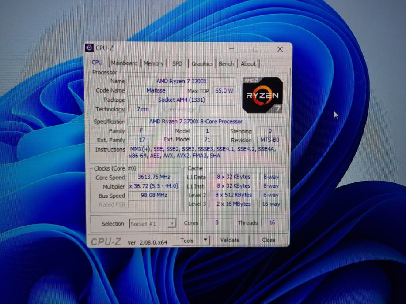Viewport: 406px width, 304px height.
Task: Click the Clocks (Core #0) group label
Action: pyautogui.click(x=115, y=168)
